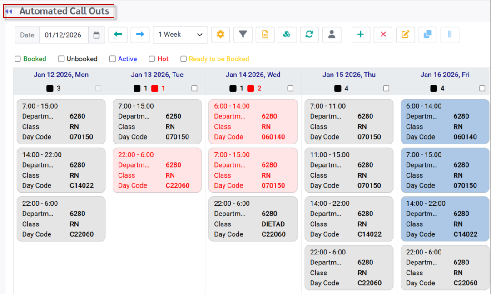Screen dimensions: 491x294
Task: Collapse panel using double-arrow icon beside title
Action: [x=9, y=11]
